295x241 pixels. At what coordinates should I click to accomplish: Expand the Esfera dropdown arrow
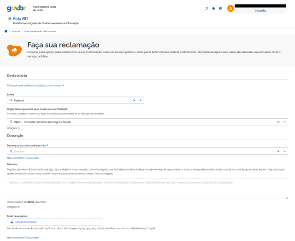(x=140, y=100)
